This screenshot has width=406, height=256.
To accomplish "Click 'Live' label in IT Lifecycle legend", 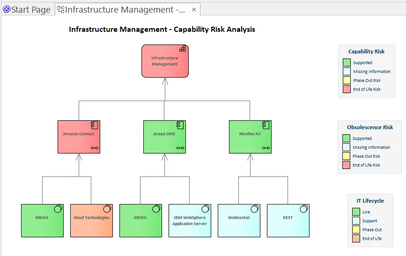I will coord(366,212).
